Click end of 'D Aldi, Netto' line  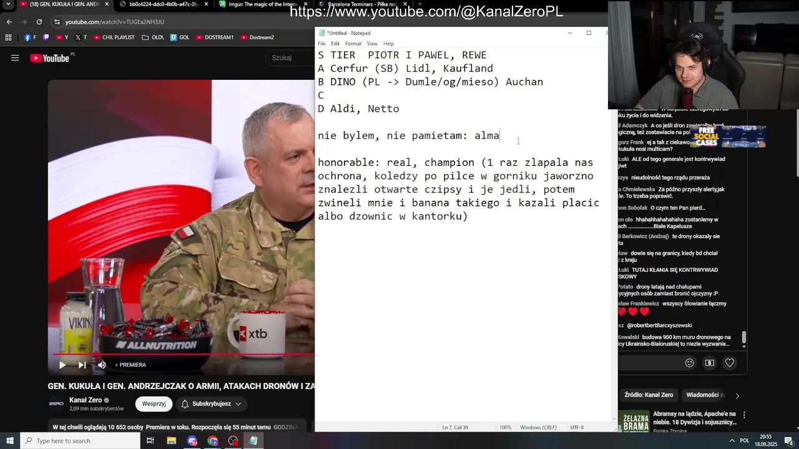(x=400, y=109)
